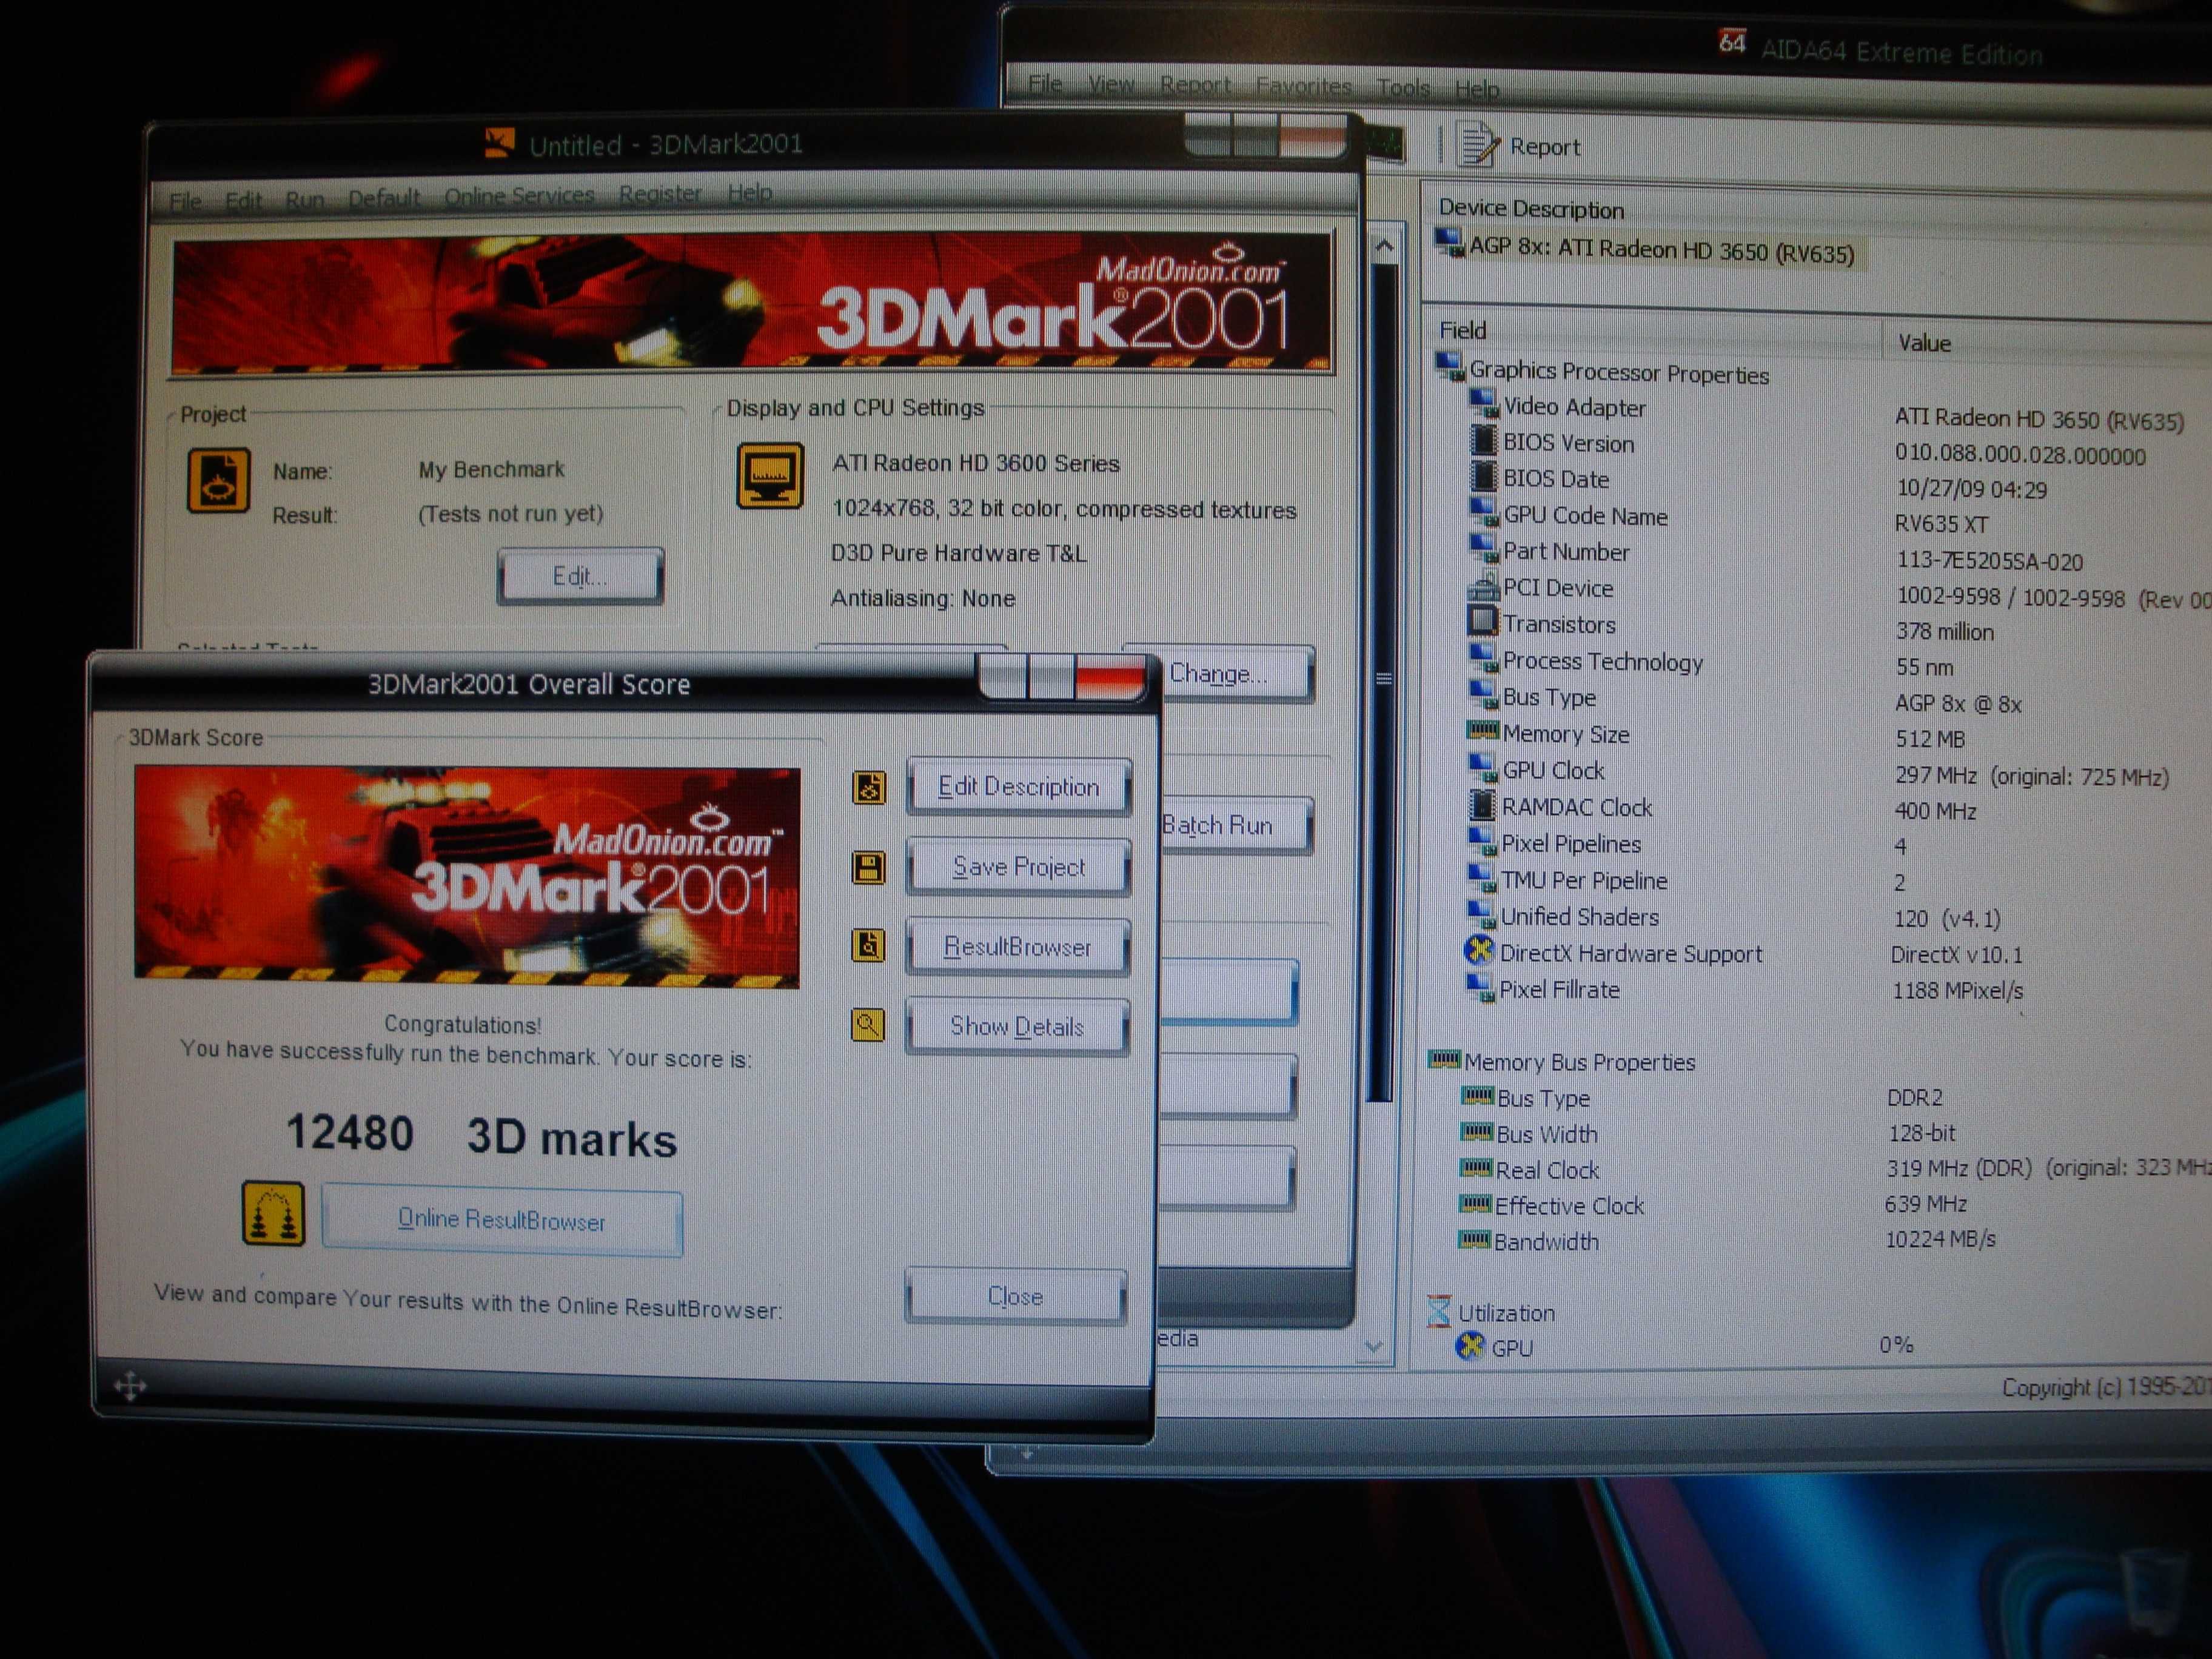The width and height of the screenshot is (2212, 1659).
Task: Open the Online ResultBrowser
Action: click(x=502, y=1220)
